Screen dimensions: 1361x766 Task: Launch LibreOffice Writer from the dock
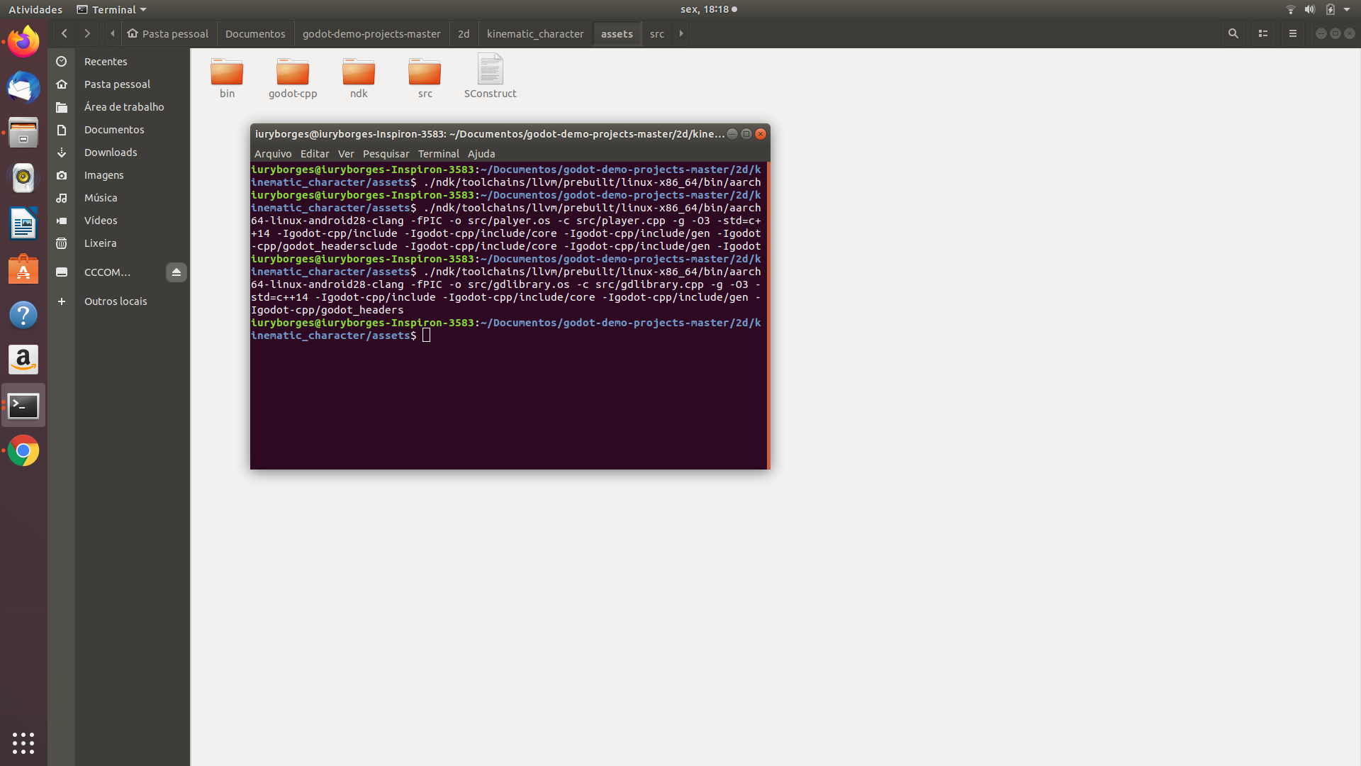[x=23, y=223]
